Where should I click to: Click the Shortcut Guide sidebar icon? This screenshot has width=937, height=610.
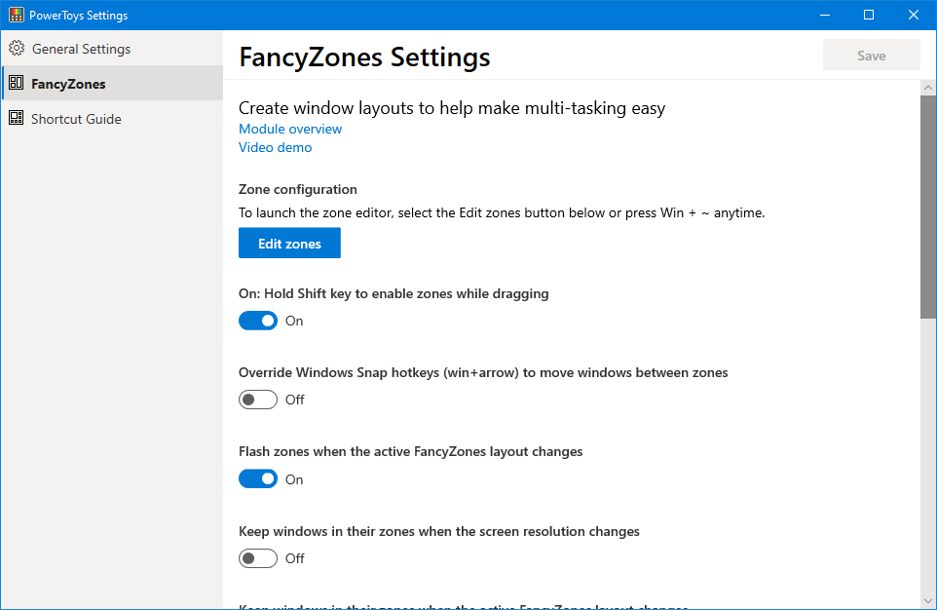[17, 119]
